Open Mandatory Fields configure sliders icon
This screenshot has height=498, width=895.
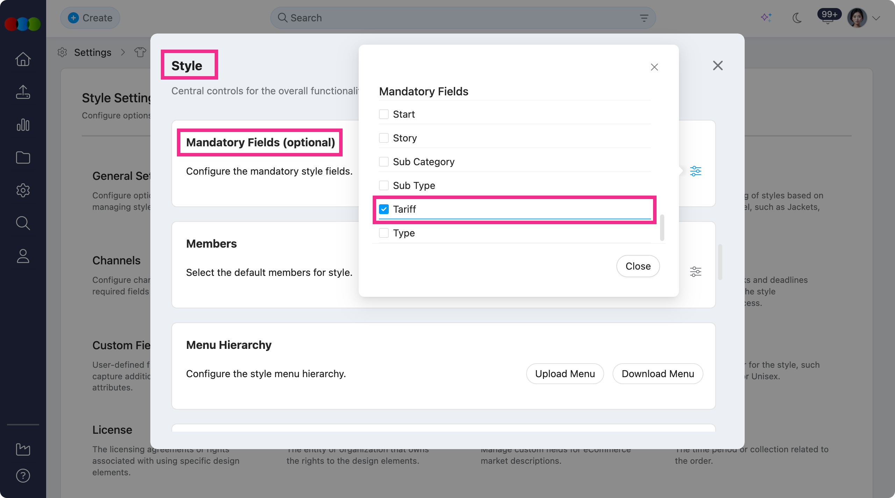(x=696, y=171)
